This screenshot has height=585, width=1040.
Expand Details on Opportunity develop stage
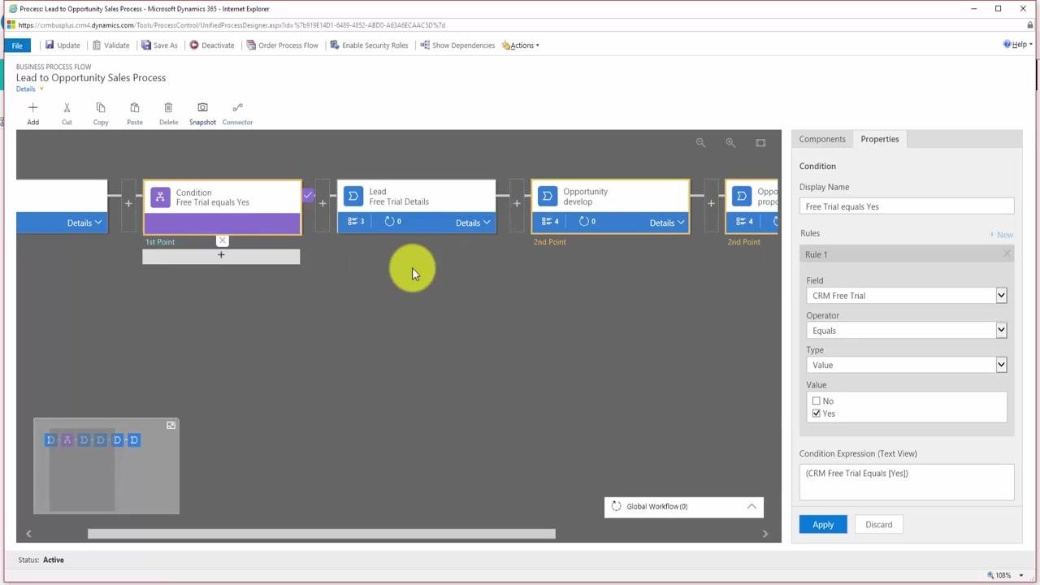pos(667,223)
